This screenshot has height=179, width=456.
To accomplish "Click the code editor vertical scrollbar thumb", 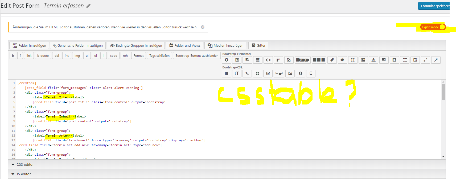I will 443,92.
